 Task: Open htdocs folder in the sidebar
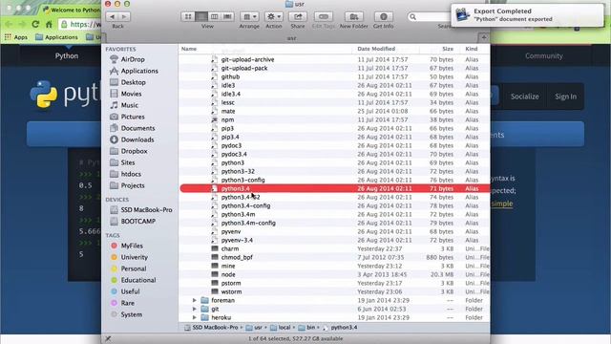click(x=131, y=174)
